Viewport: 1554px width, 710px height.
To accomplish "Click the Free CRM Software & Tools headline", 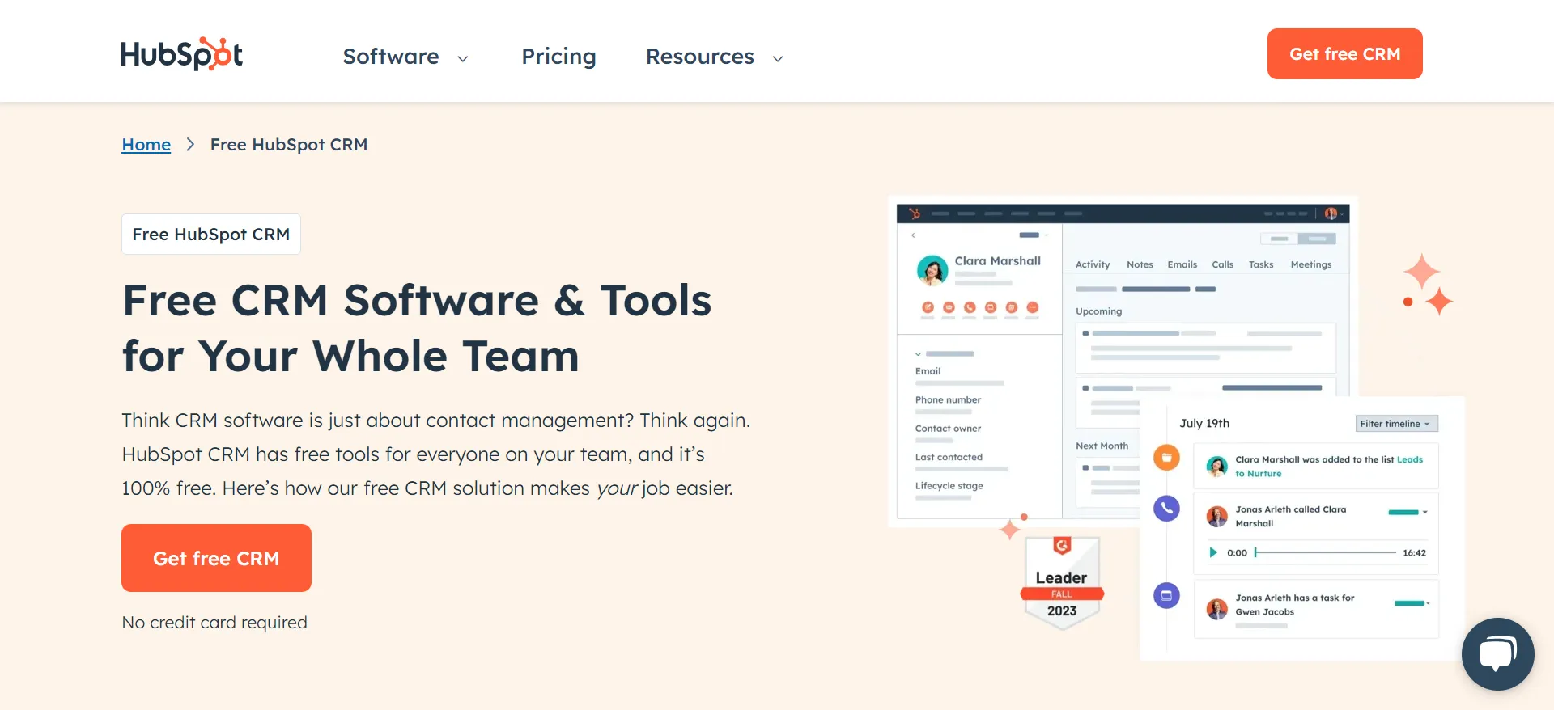I will point(417,328).
